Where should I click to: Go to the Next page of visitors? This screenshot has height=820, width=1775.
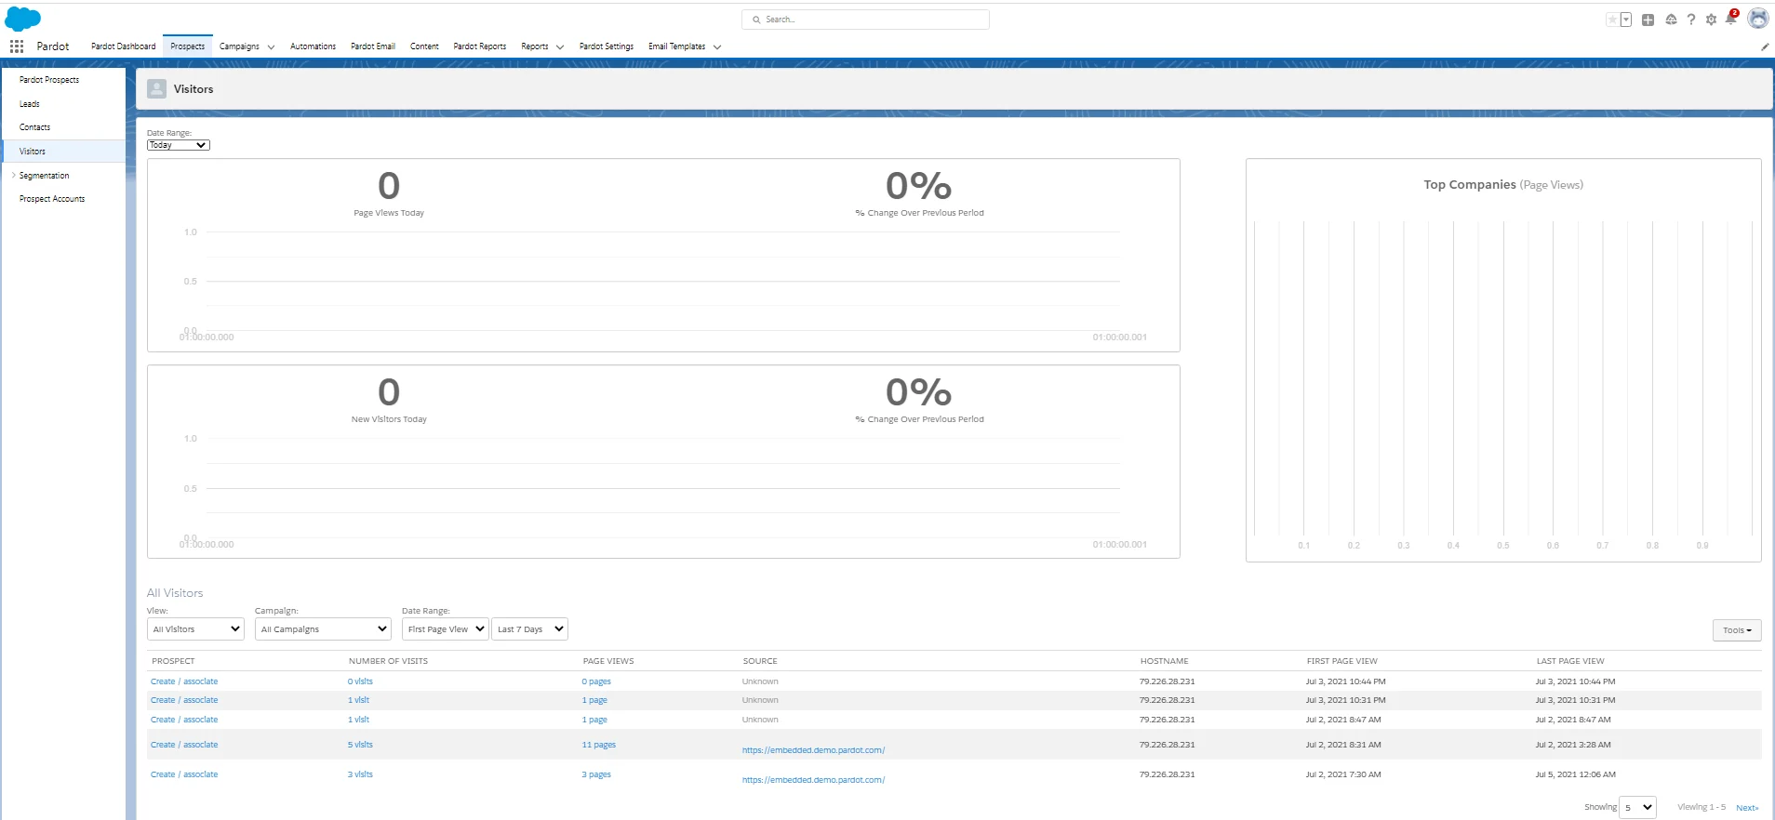pos(1747,808)
